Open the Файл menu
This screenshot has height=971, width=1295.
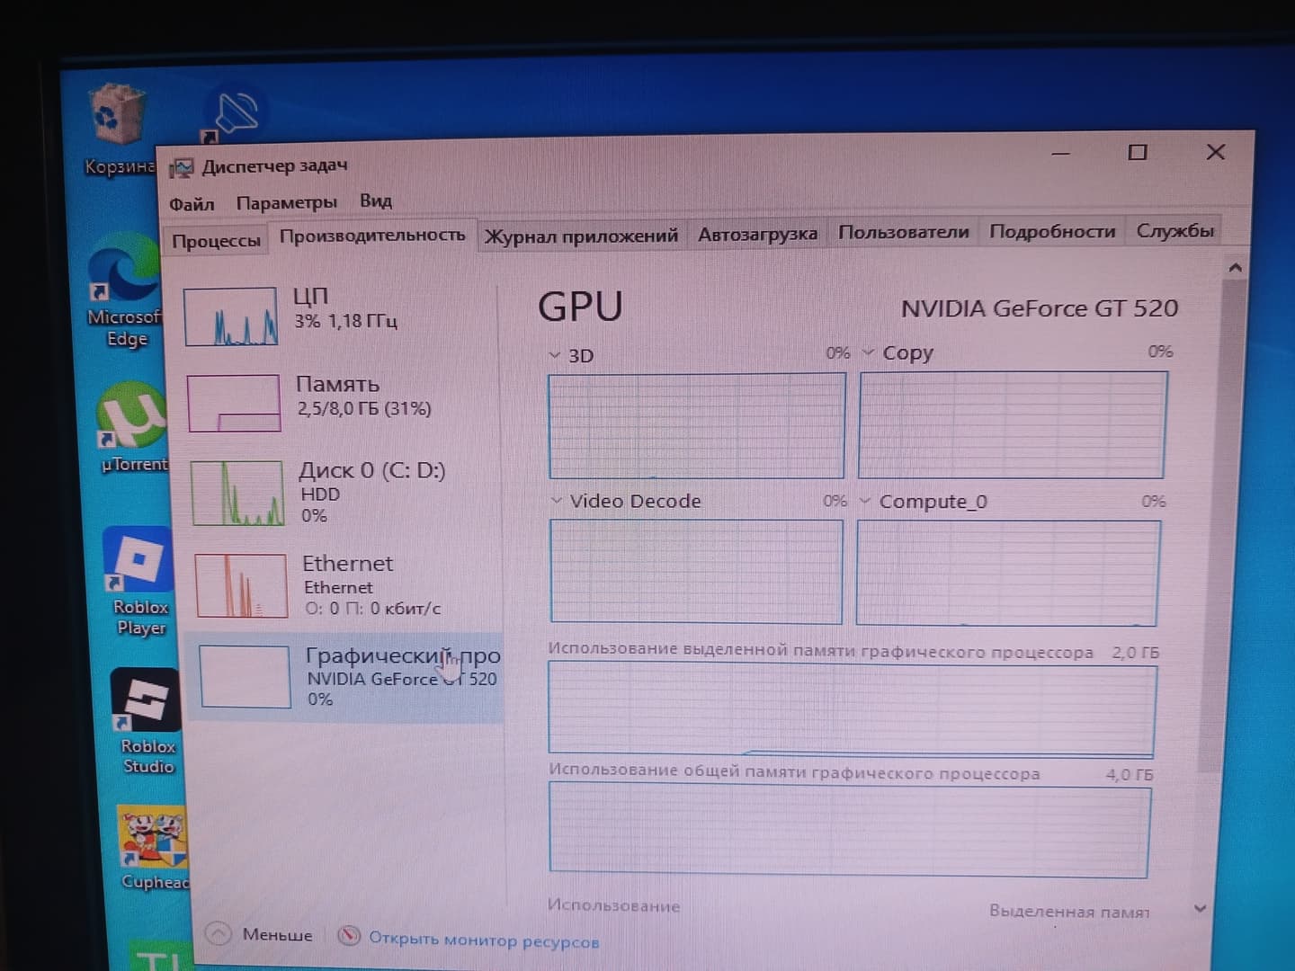192,204
